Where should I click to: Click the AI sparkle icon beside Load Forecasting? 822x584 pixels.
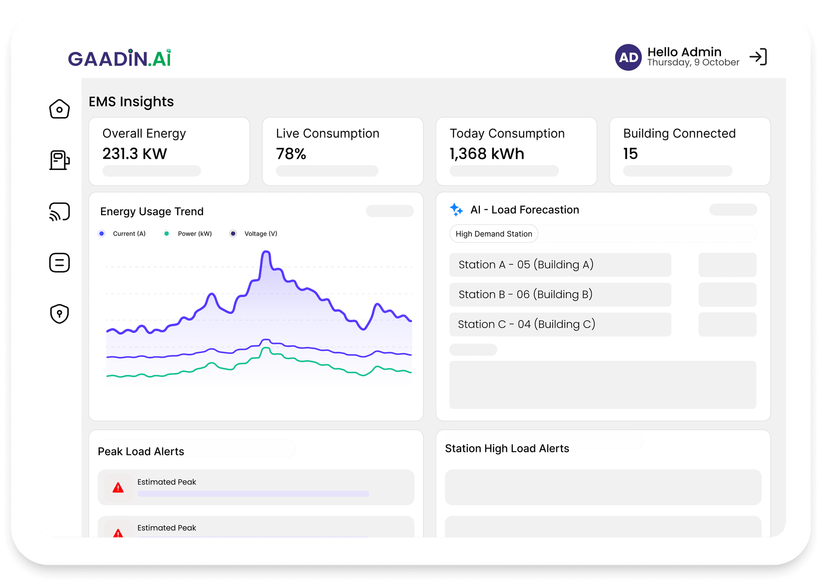tap(456, 210)
